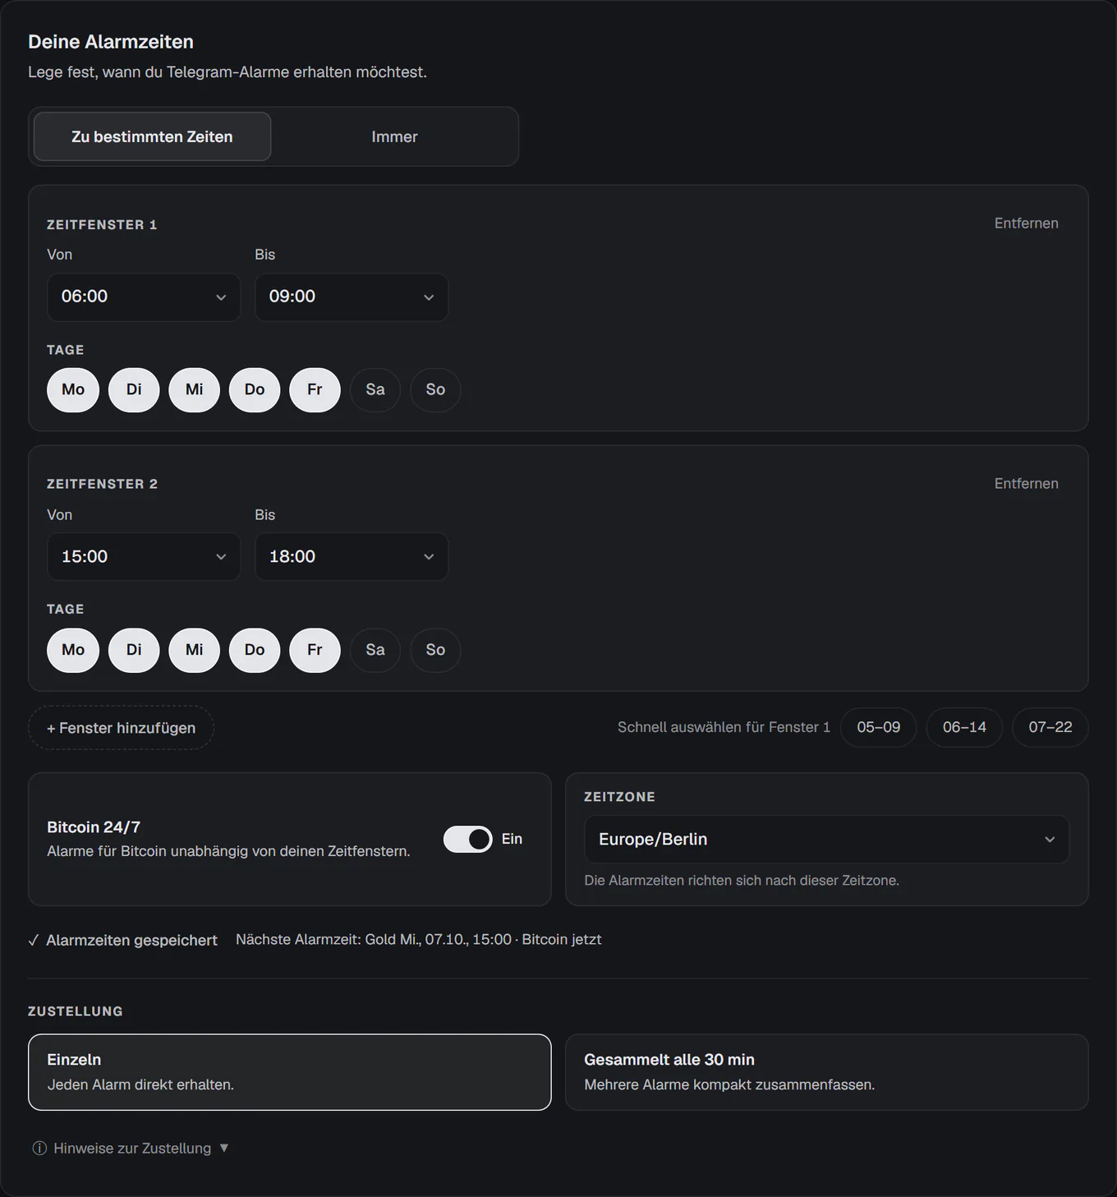Open the Bis 09:00 time dropdown
Screen dimensions: 1117x1197
pyautogui.click(x=352, y=297)
